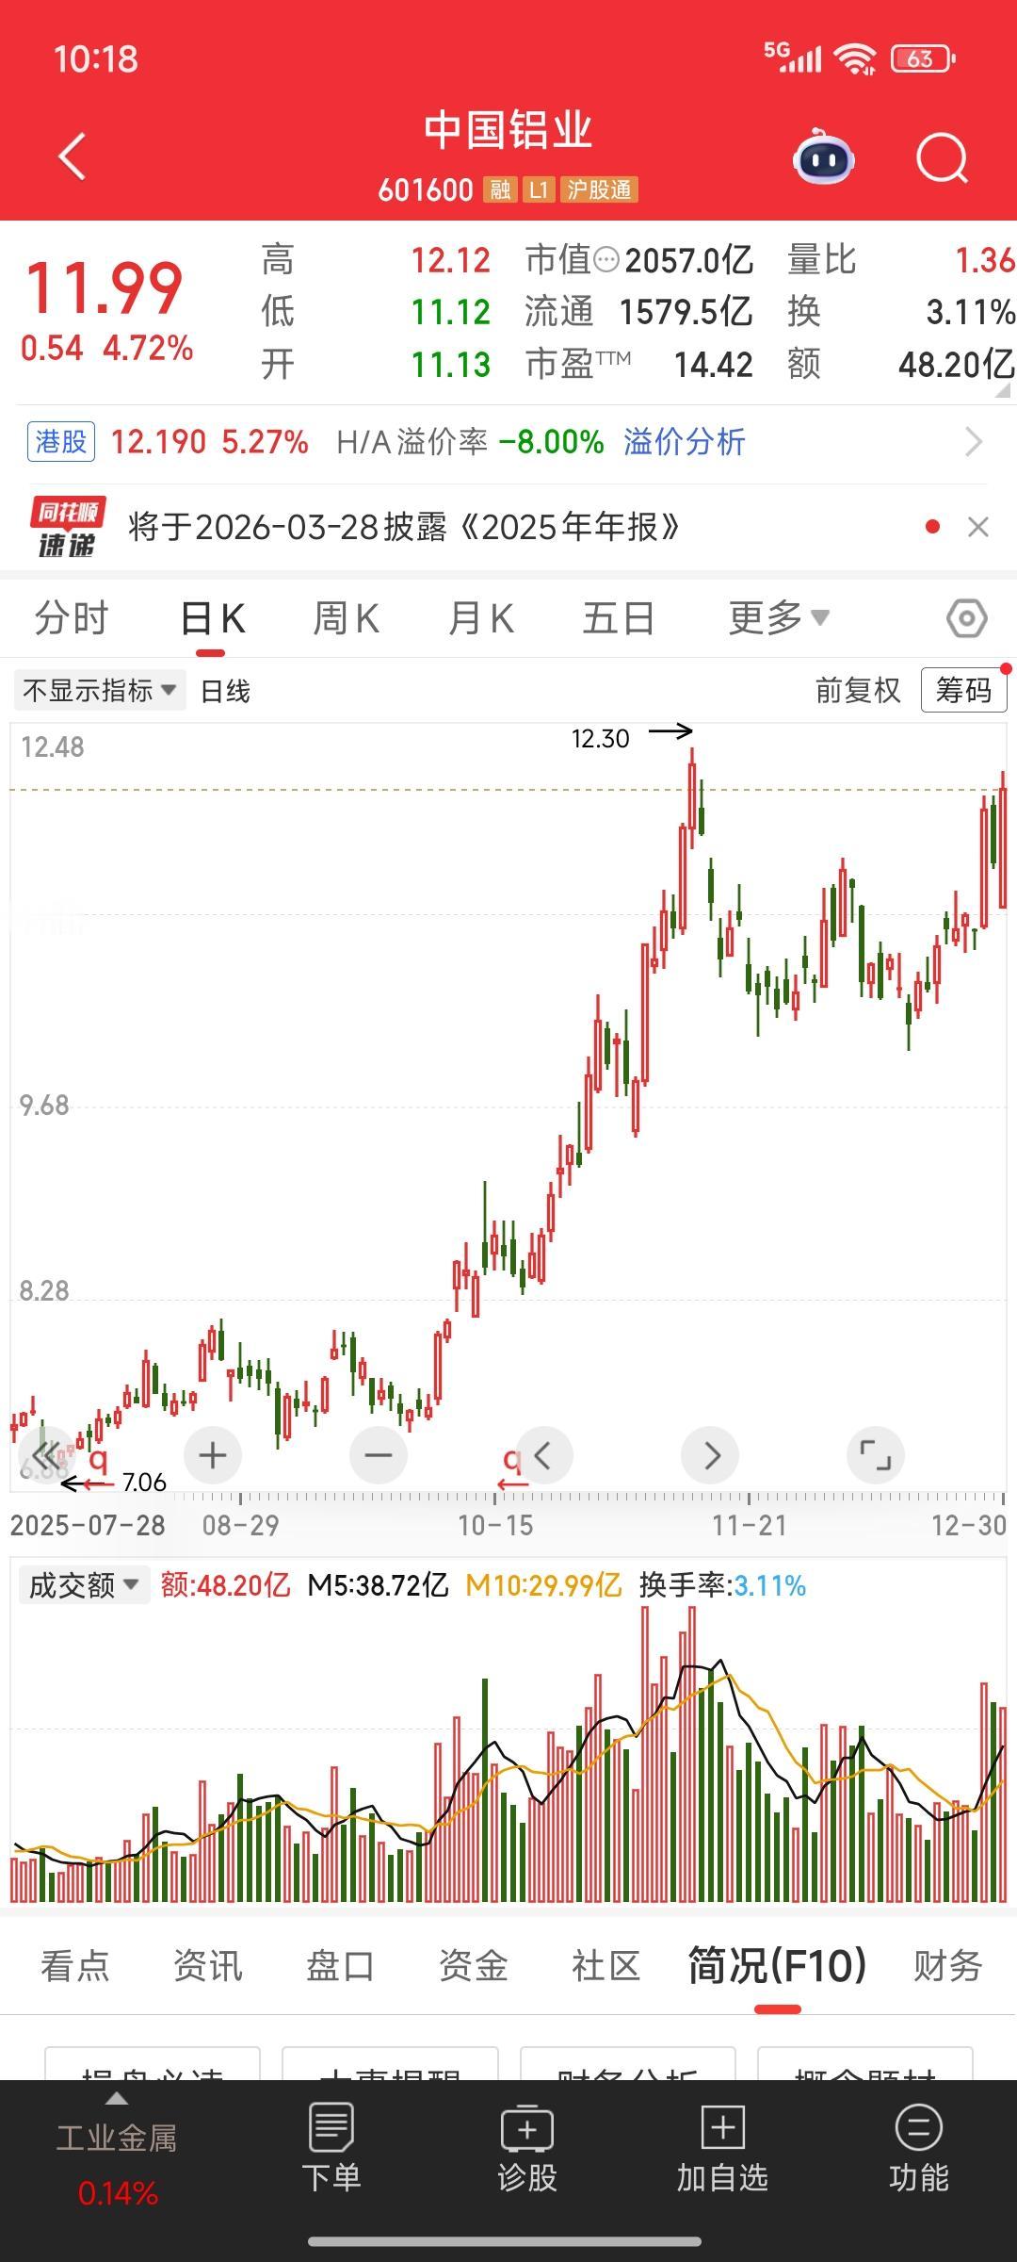Open 财务 finance tab
The width and height of the screenshot is (1017, 2262).
(x=948, y=1967)
